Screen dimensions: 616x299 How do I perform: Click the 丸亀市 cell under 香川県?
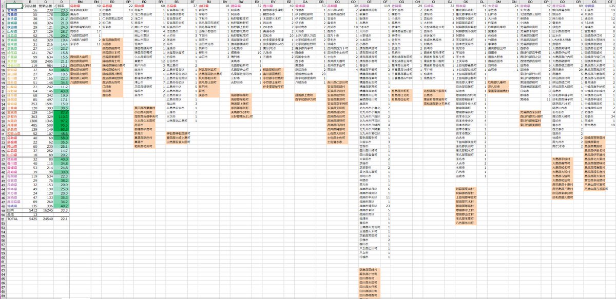(273, 52)
